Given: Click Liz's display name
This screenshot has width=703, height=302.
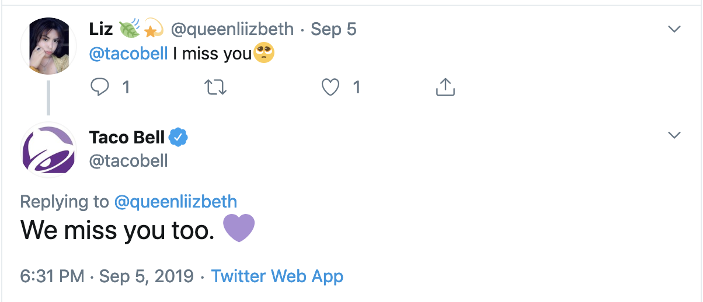Looking at the screenshot, I should pos(101,29).
